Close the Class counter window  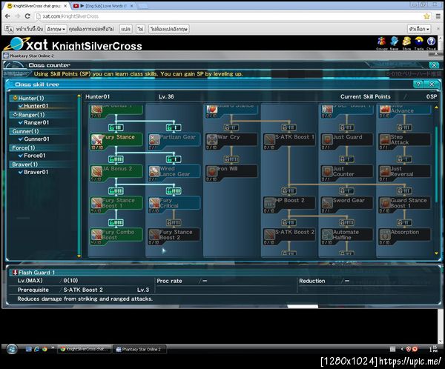click(x=434, y=65)
